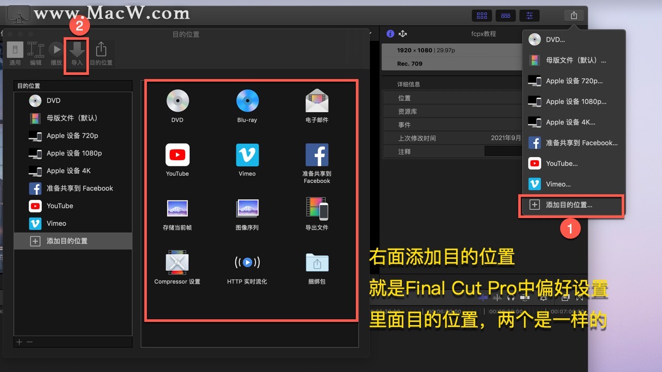Select 添加目的位置 row in the sidebar list
This screenshot has height=372, width=662.
pyautogui.click(x=73, y=241)
